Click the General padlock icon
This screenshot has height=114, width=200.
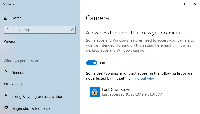(6, 72)
